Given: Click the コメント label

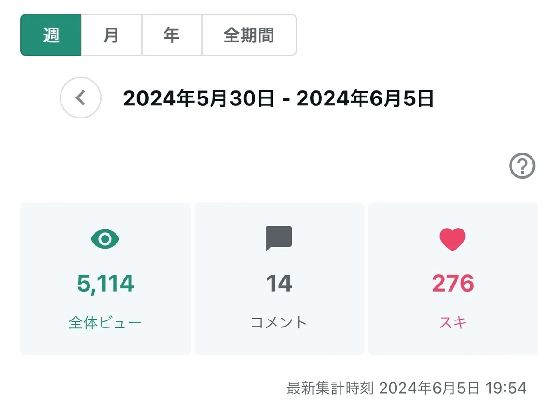Looking at the screenshot, I should pyautogui.click(x=279, y=322).
